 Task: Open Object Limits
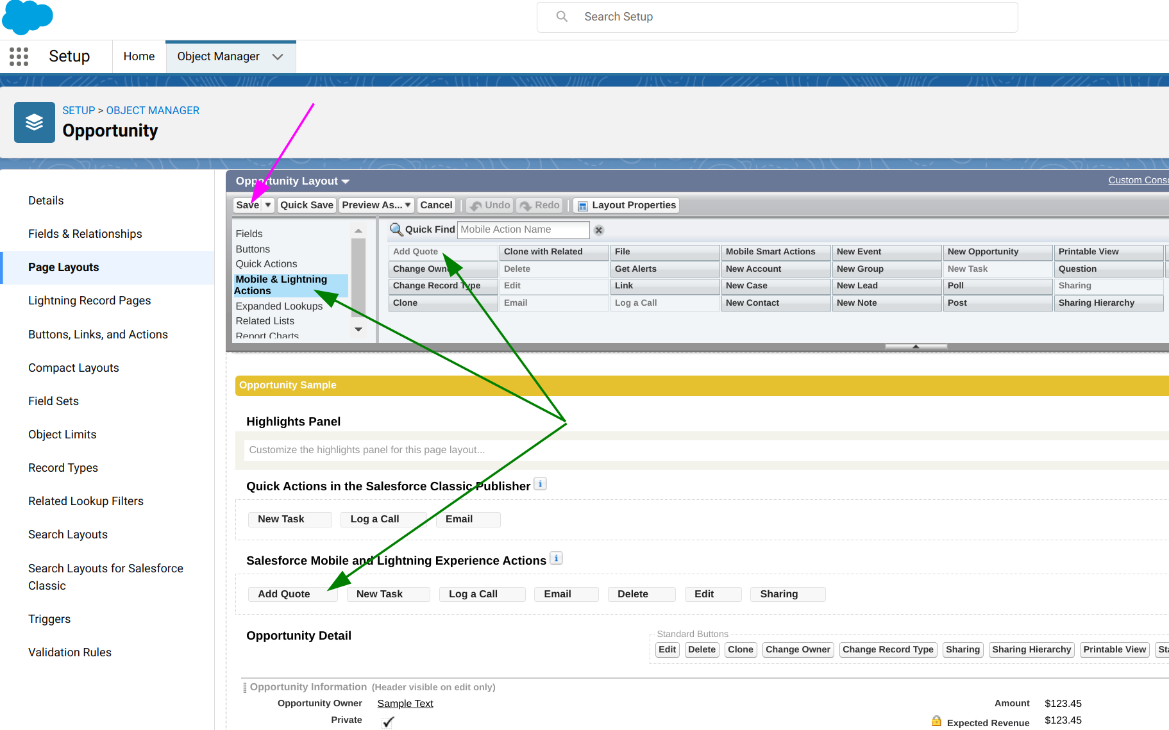[x=62, y=435]
